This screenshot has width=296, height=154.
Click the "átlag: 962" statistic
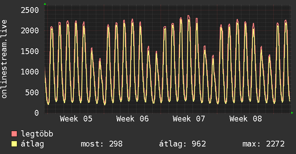click(x=182, y=144)
